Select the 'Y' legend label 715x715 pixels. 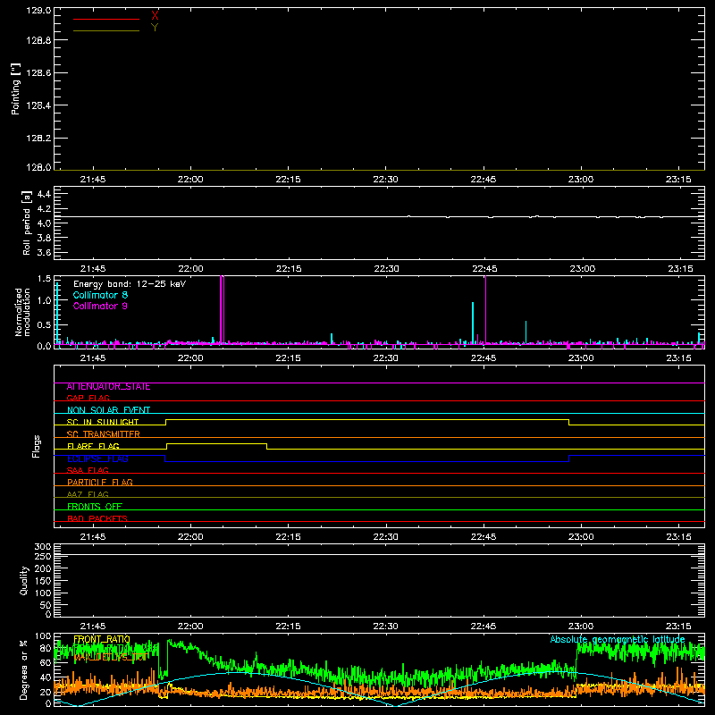click(155, 28)
